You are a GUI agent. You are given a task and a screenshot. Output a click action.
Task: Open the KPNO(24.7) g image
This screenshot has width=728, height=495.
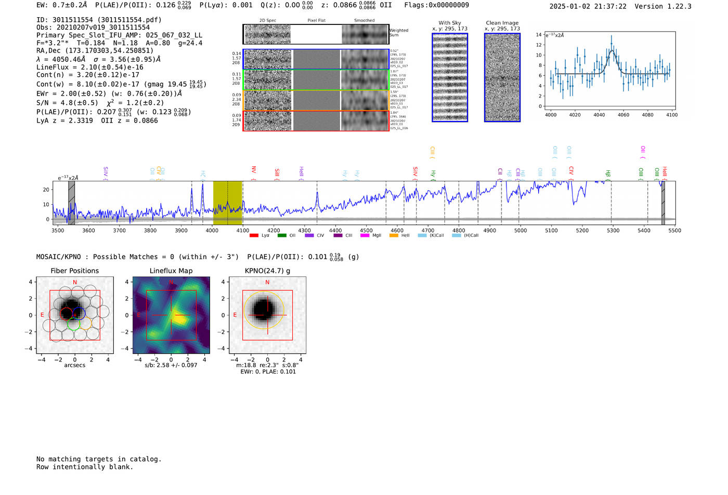click(x=267, y=315)
